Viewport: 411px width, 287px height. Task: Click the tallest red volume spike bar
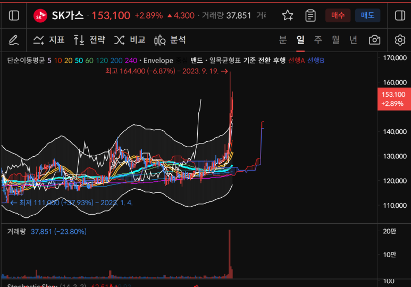pyautogui.click(x=230, y=254)
